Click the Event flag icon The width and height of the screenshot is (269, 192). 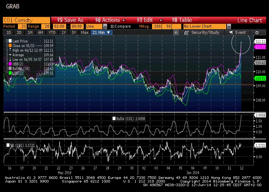click(231, 32)
